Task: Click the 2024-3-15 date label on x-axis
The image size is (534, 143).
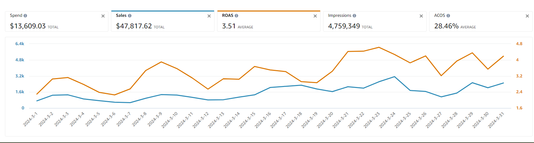Action: point(248,120)
